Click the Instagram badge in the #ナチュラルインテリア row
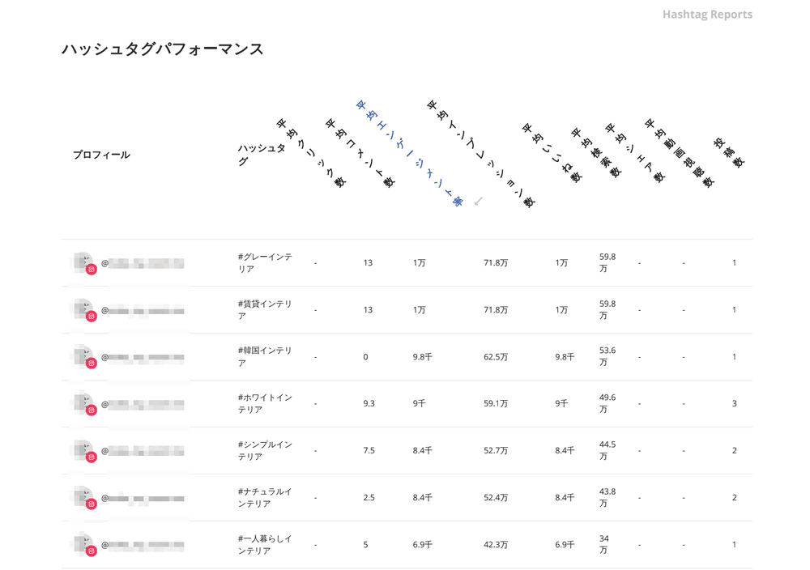The height and width of the screenshot is (570, 810). [x=92, y=504]
